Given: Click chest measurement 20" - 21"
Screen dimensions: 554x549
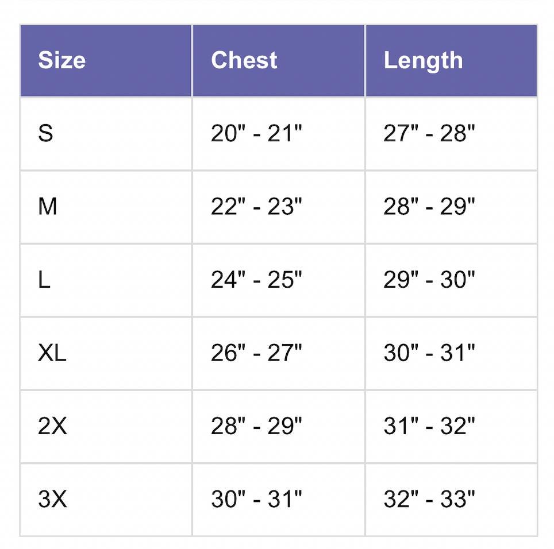Looking at the screenshot, I should (x=256, y=134).
